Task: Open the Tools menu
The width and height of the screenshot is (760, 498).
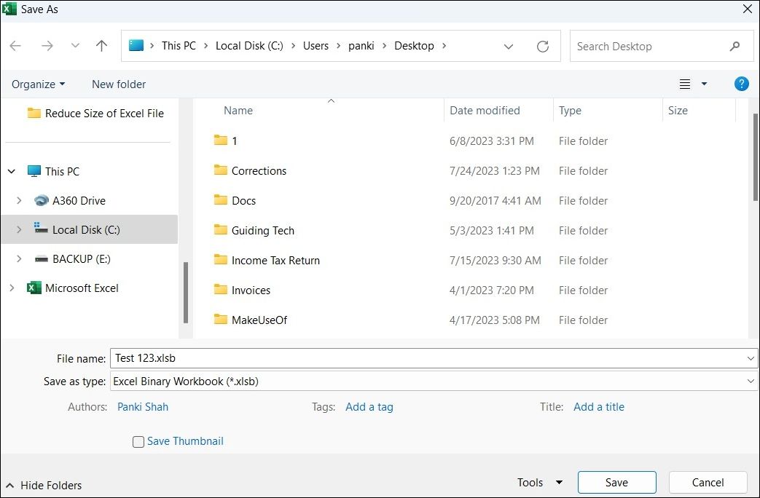Action: [539, 482]
